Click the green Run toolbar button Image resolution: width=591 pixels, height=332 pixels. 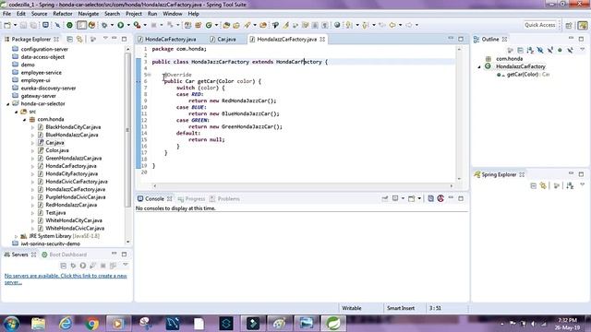coord(121,25)
